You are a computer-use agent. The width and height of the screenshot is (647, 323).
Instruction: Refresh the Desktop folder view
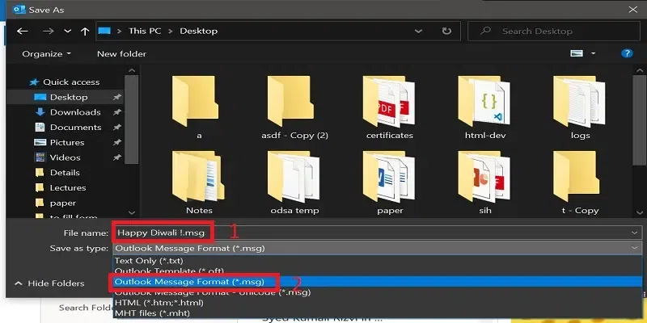(446, 31)
